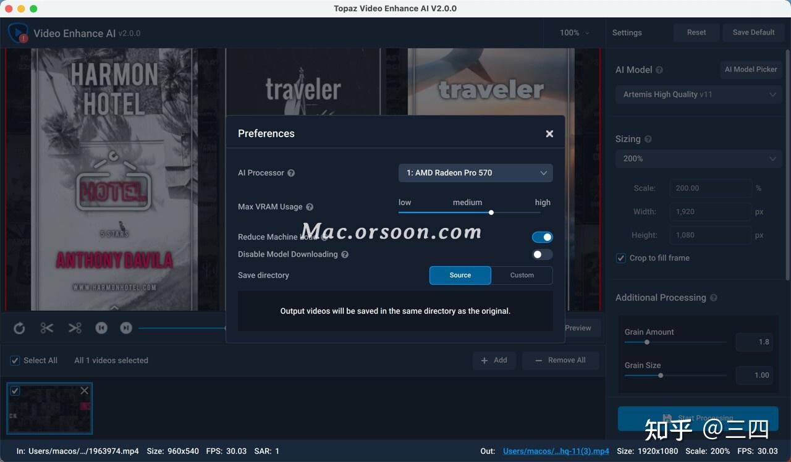
Task: Uncheck the video thumbnail checkbox
Action: click(x=15, y=391)
